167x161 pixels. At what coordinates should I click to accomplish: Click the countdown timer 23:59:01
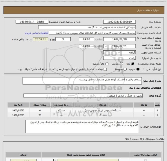41,39
